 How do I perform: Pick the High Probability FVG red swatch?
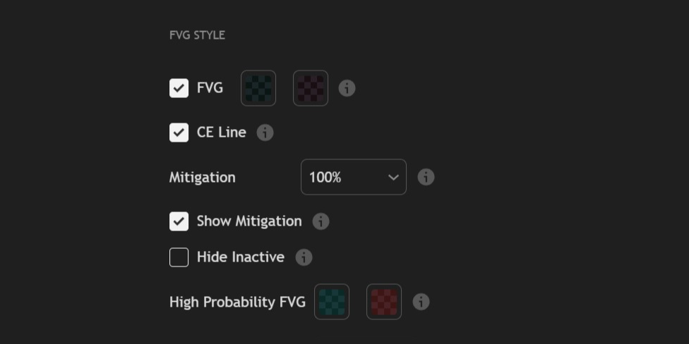(x=384, y=302)
